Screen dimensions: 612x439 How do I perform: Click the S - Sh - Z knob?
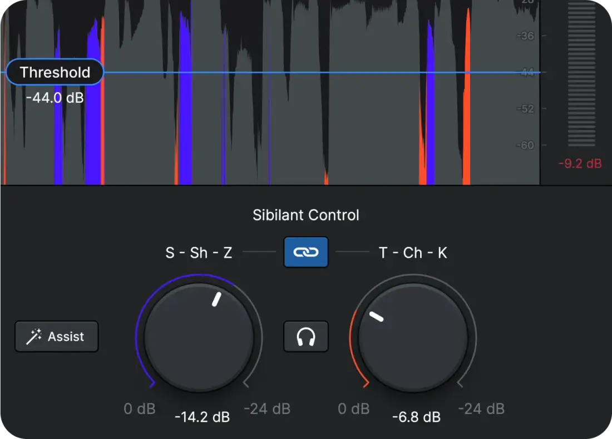(x=199, y=337)
